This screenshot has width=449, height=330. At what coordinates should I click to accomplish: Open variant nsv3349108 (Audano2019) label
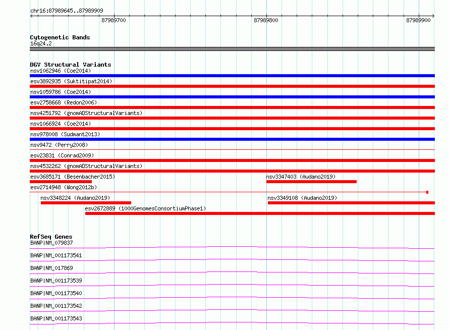click(302, 198)
